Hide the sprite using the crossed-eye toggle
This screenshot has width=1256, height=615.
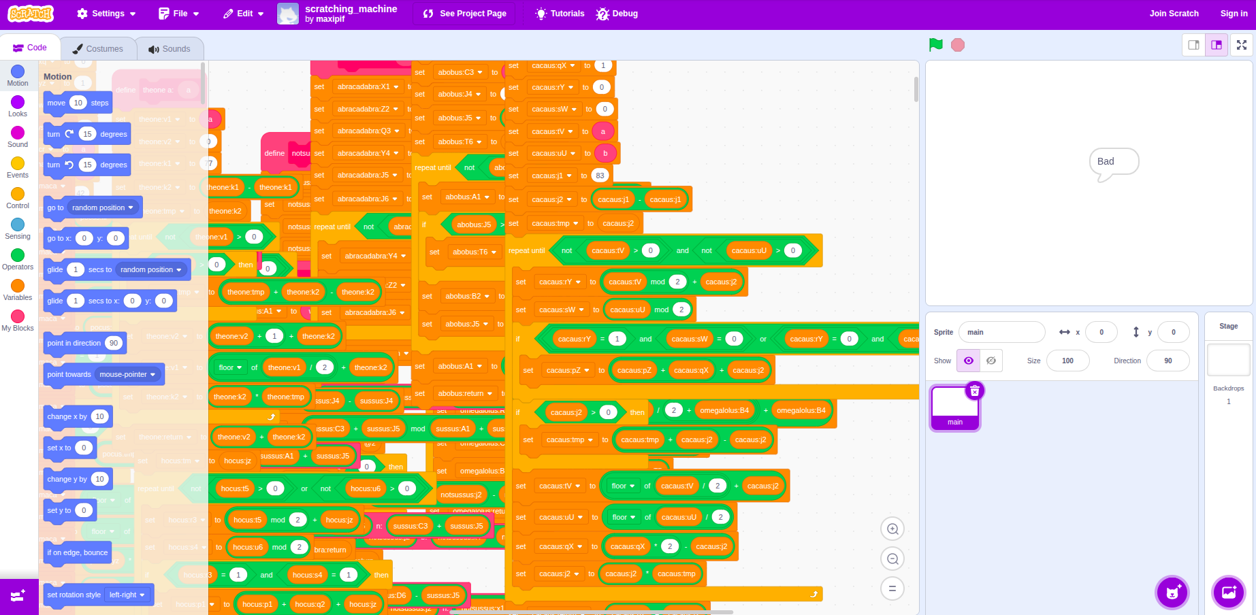pos(991,361)
